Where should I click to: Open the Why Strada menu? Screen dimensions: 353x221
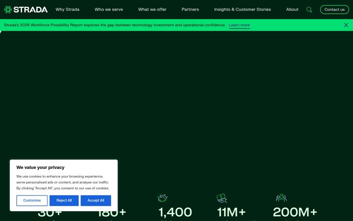point(67,9)
